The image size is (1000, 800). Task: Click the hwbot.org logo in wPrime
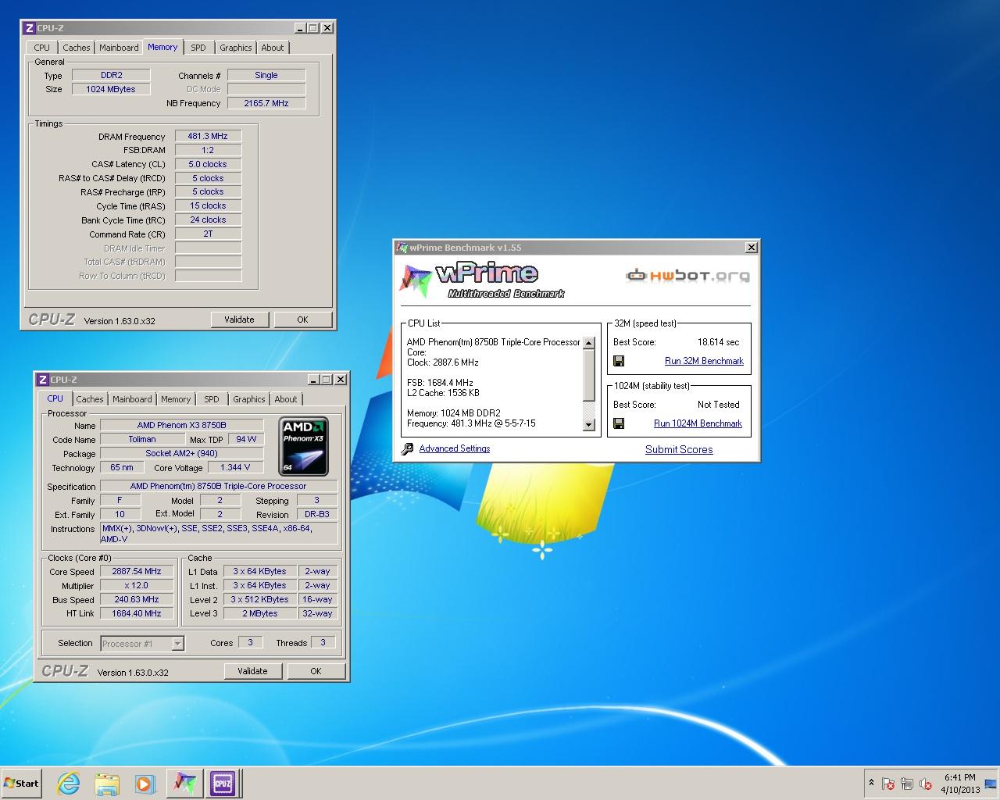point(687,275)
